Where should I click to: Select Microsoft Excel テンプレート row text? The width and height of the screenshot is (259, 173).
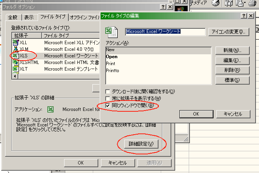71,69
